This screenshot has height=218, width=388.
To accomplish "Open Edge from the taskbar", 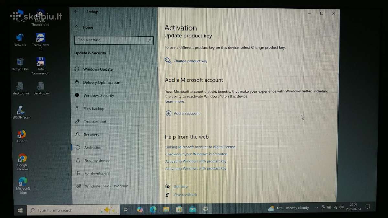I will click(x=153, y=210).
